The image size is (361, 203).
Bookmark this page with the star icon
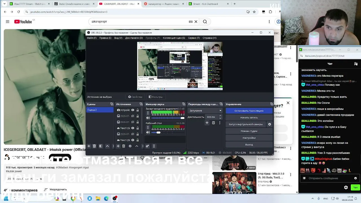tap(254, 12)
